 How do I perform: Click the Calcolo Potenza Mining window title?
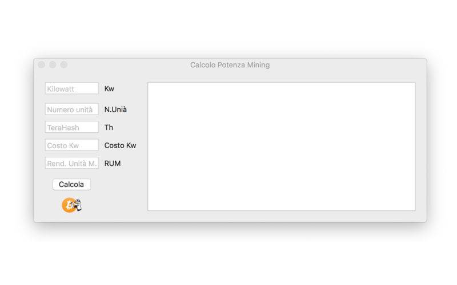coord(230,65)
